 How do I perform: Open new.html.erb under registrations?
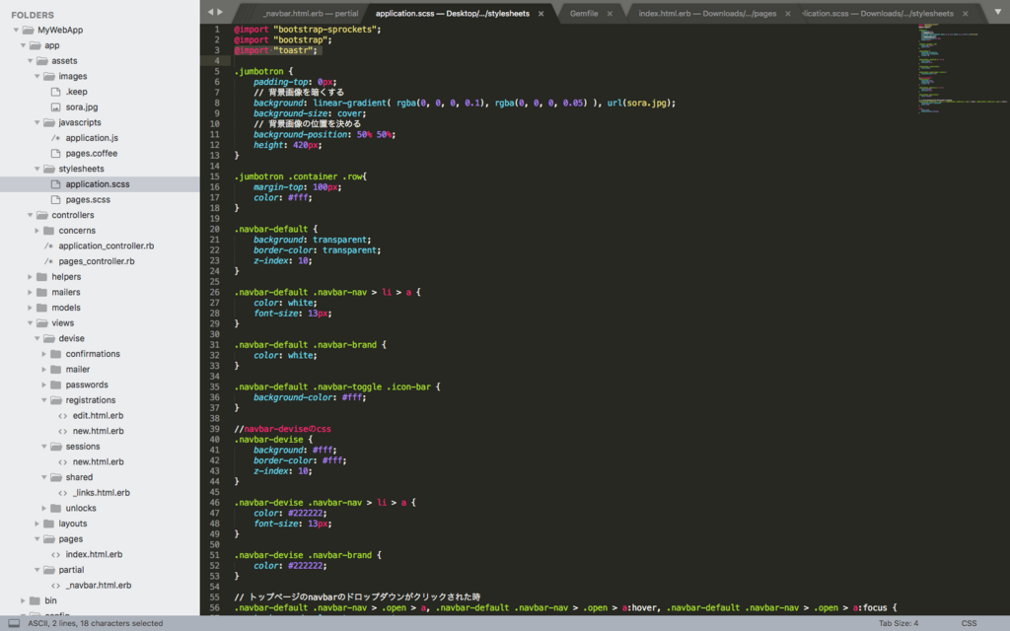click(98, 432)
